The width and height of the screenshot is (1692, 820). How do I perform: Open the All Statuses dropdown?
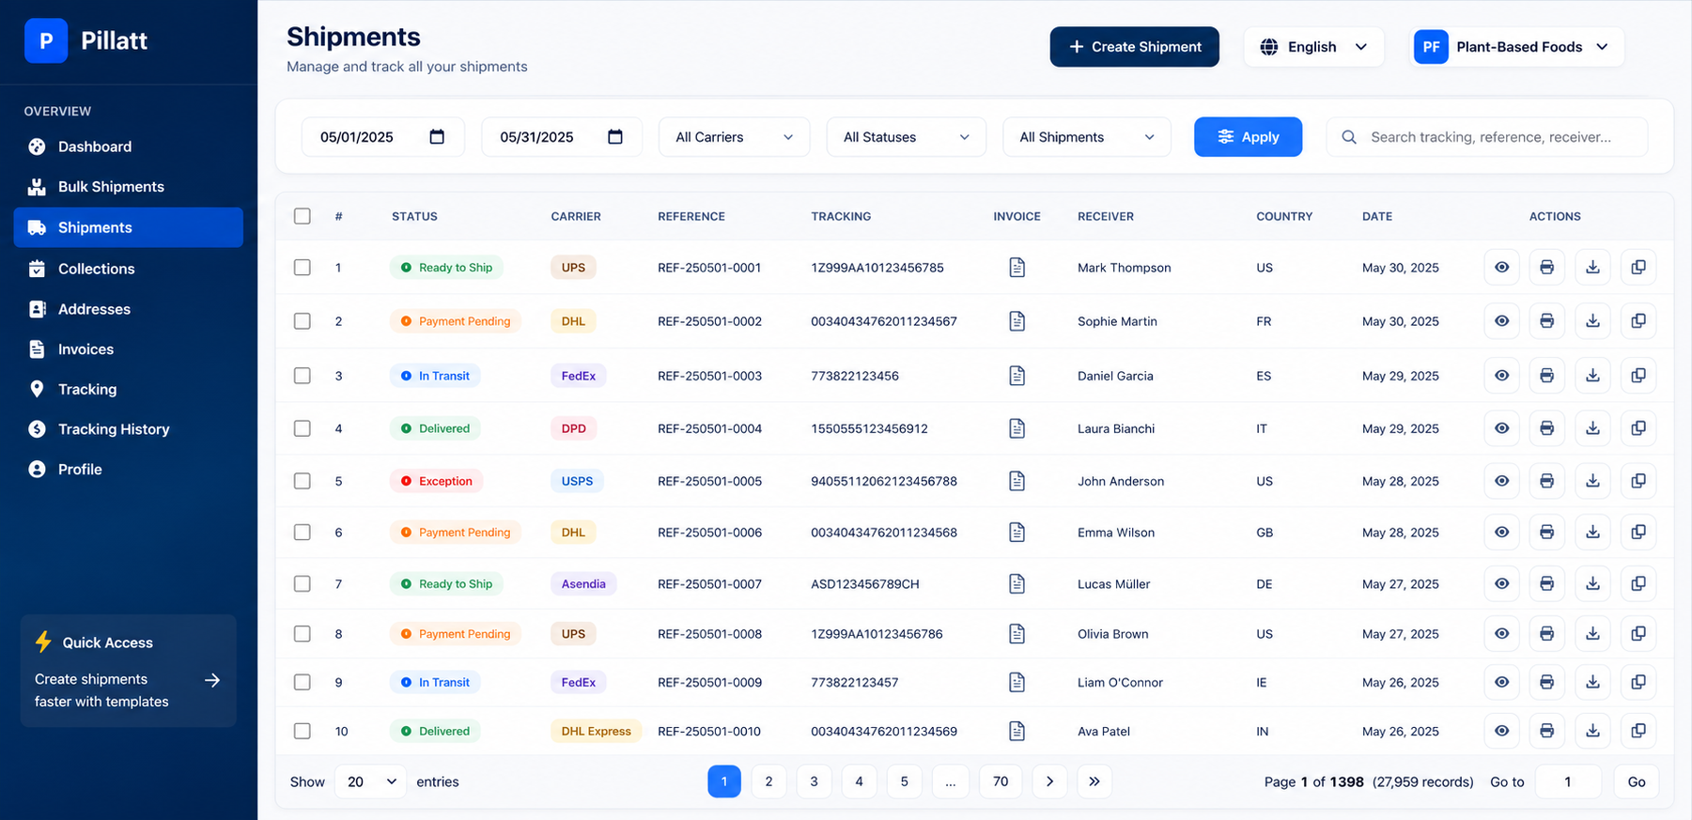(x=906, y=137)
